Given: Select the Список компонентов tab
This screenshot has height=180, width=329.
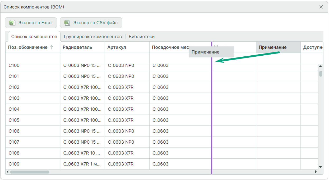Looking at the screenshot, I should pos(34,37).
